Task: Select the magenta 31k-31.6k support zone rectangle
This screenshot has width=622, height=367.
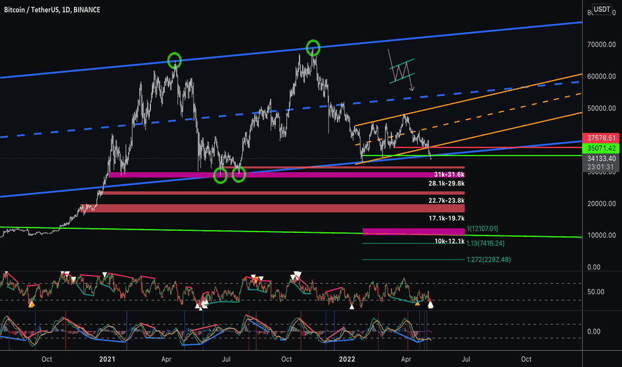Action: tap(287, 175)
